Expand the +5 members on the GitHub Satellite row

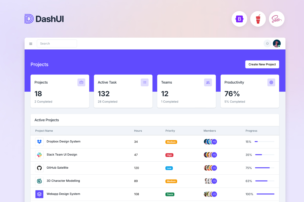(214, 168)
